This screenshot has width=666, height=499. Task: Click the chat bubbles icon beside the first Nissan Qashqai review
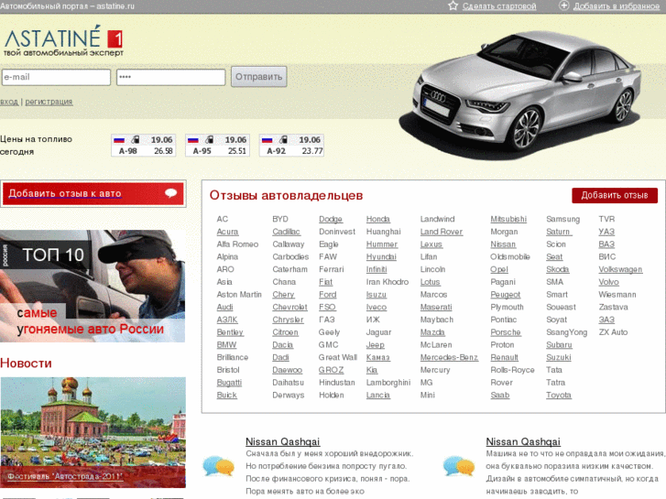pyautogui.click(x=219, y=466)
